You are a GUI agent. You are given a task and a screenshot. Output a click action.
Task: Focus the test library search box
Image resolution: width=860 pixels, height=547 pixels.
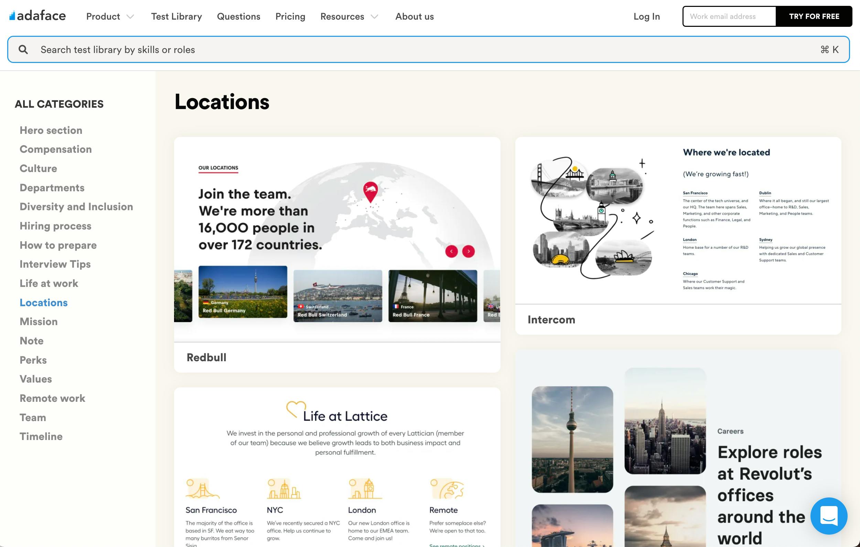428,49
